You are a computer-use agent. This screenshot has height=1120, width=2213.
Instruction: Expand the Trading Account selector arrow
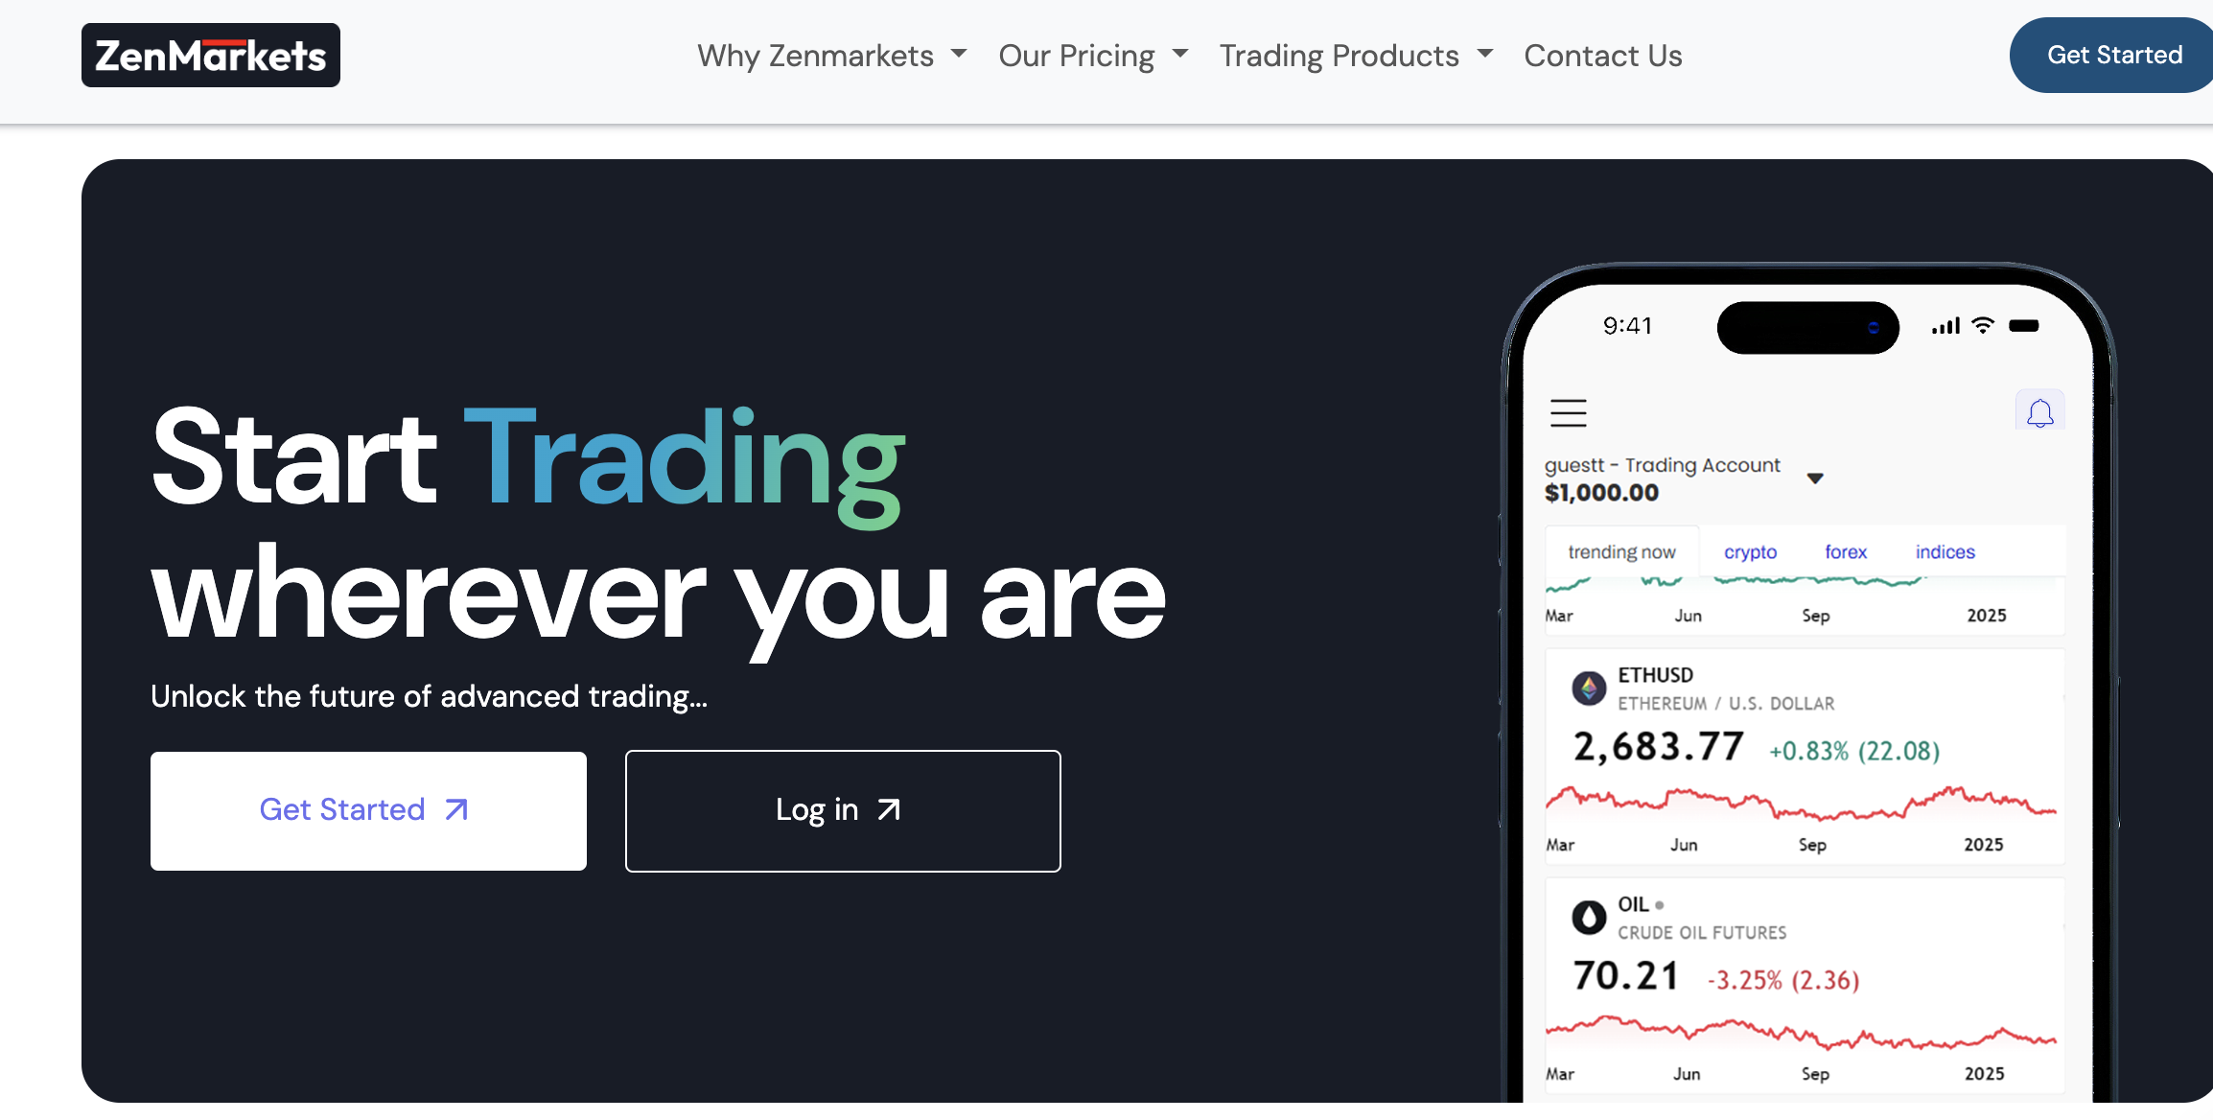pos(1815,478)
